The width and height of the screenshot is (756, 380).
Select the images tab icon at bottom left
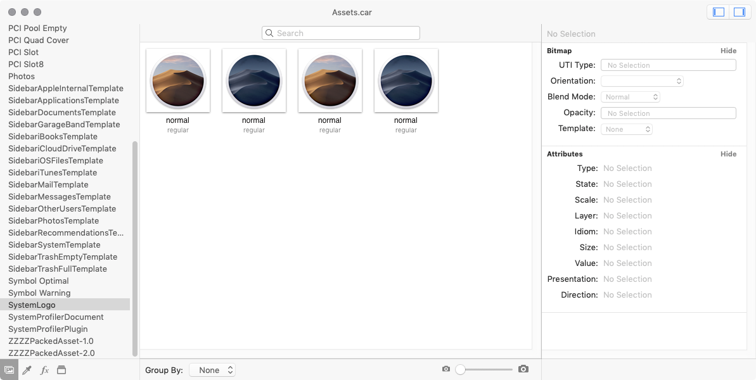coord(9,370)
